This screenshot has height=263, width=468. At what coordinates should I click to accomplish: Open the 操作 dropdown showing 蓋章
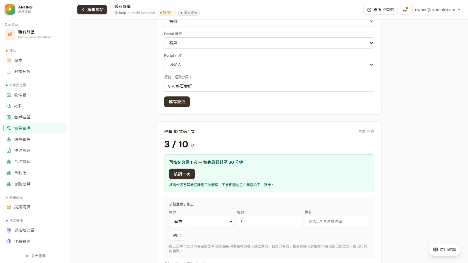201,222
